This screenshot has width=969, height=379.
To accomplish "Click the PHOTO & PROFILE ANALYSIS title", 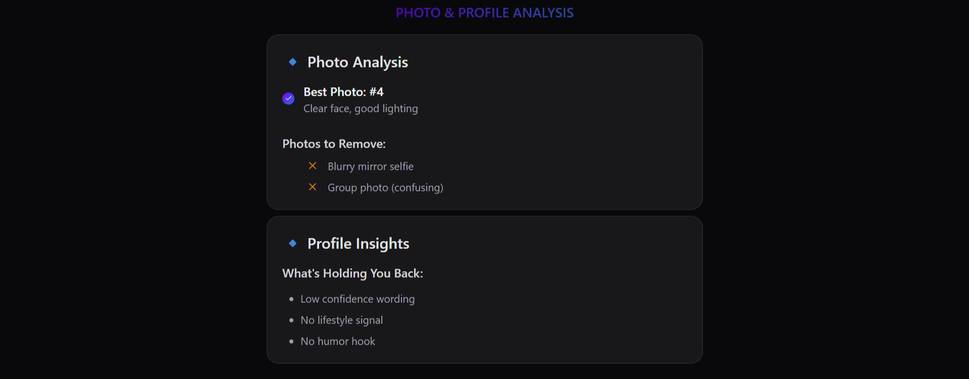I will (x=484, y=13).
